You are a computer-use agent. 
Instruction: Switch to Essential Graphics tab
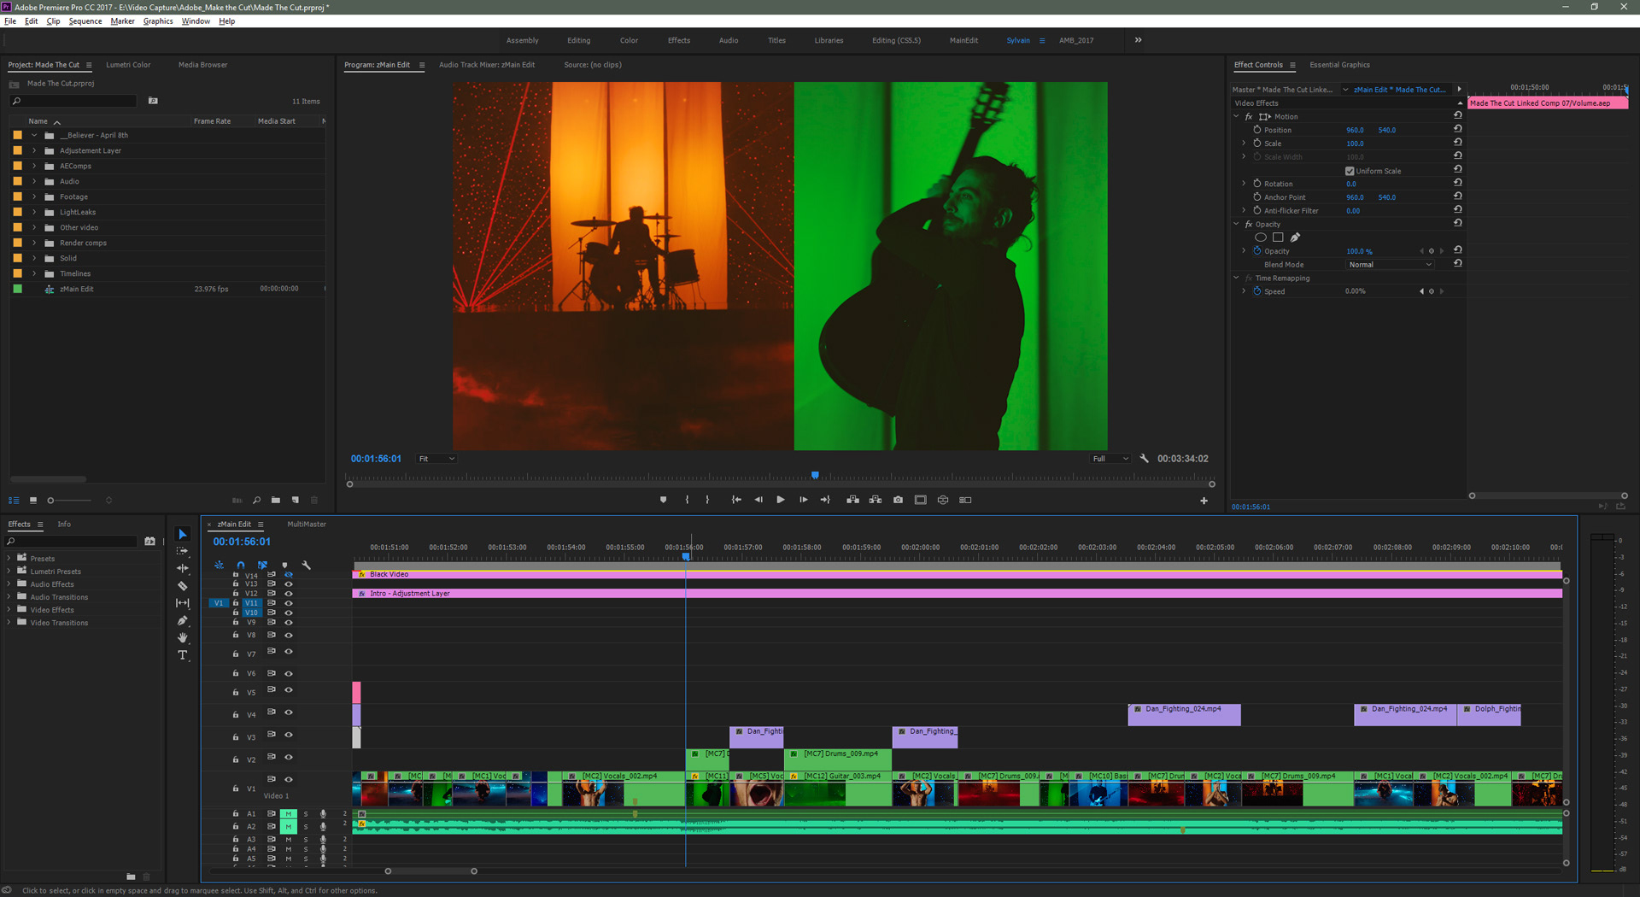[x=1339, y=65]
